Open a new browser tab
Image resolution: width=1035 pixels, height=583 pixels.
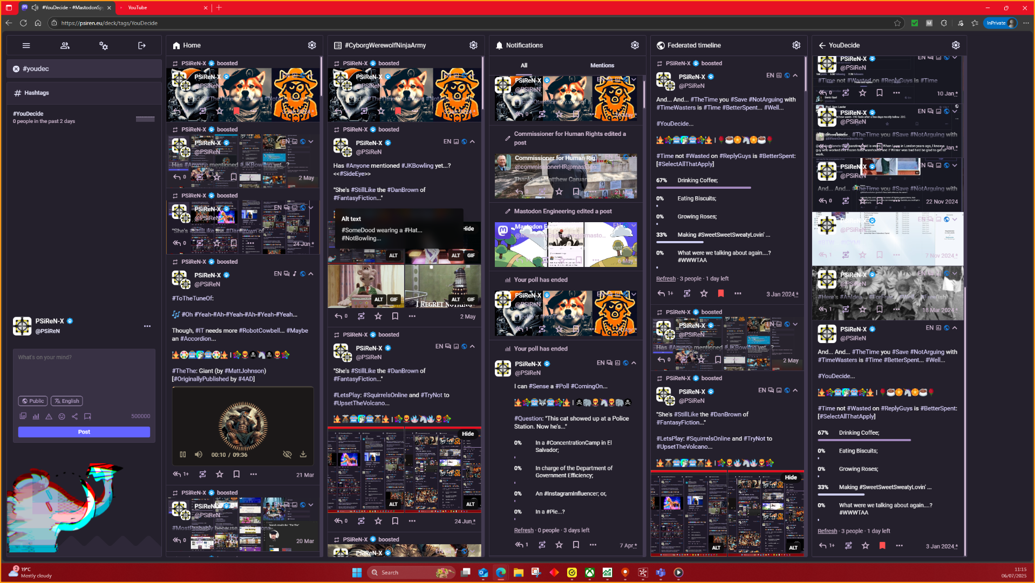[x=219, y=8]
